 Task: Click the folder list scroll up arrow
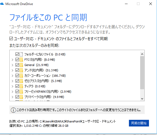point(142,54)
